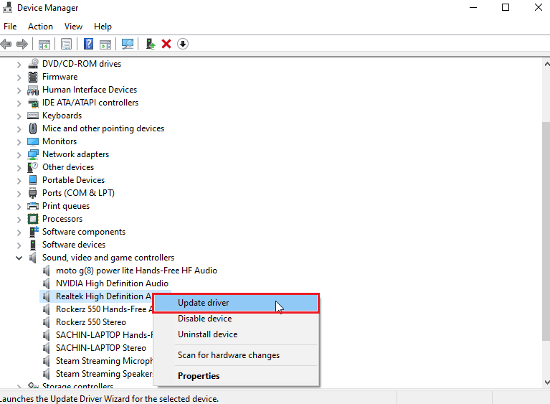Click the Firmware chip icon
Image resolution: width=550 pixels, height=404 pixels.
pos(33,77)
